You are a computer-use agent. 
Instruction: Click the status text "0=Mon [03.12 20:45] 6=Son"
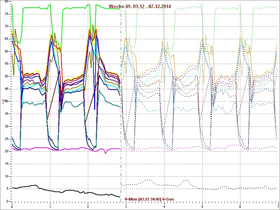click(x=149, y=199)
